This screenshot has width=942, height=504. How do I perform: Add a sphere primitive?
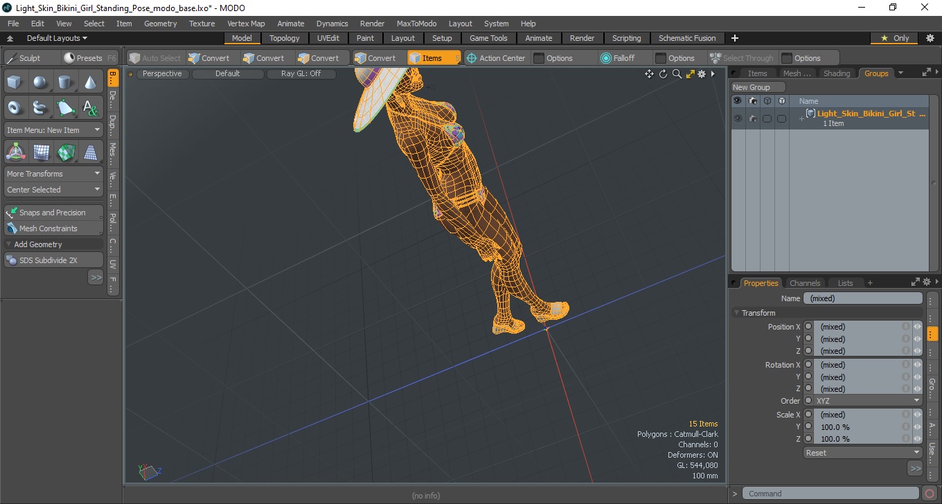(40, 82)
